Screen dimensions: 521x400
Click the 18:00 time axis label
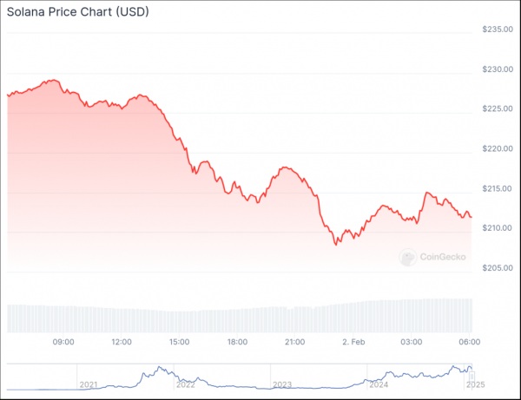(x=237, y=342)
